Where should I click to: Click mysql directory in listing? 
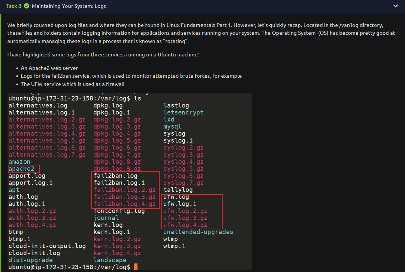point(172,126)
